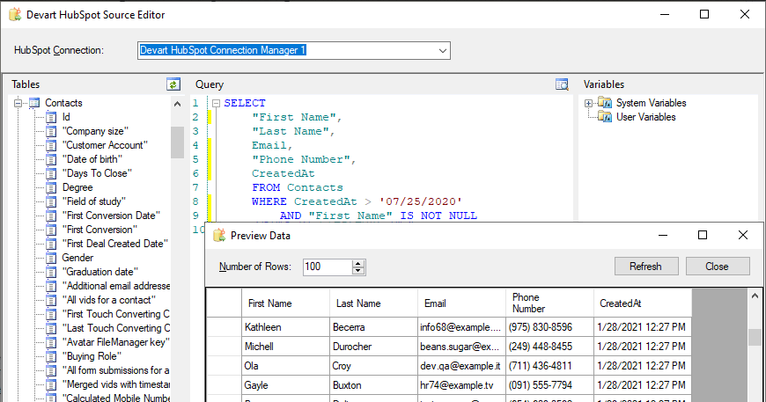The width and height of the screenshot is (766, 402).
Task: Select the Kathleen cell
Action: coord(286,327)
